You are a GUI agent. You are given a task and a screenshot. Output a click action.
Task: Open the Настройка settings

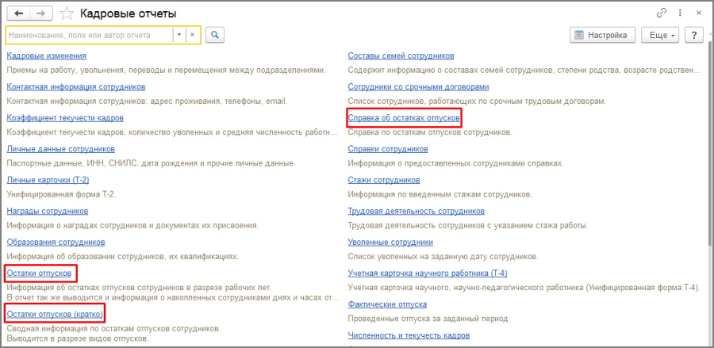602,35
